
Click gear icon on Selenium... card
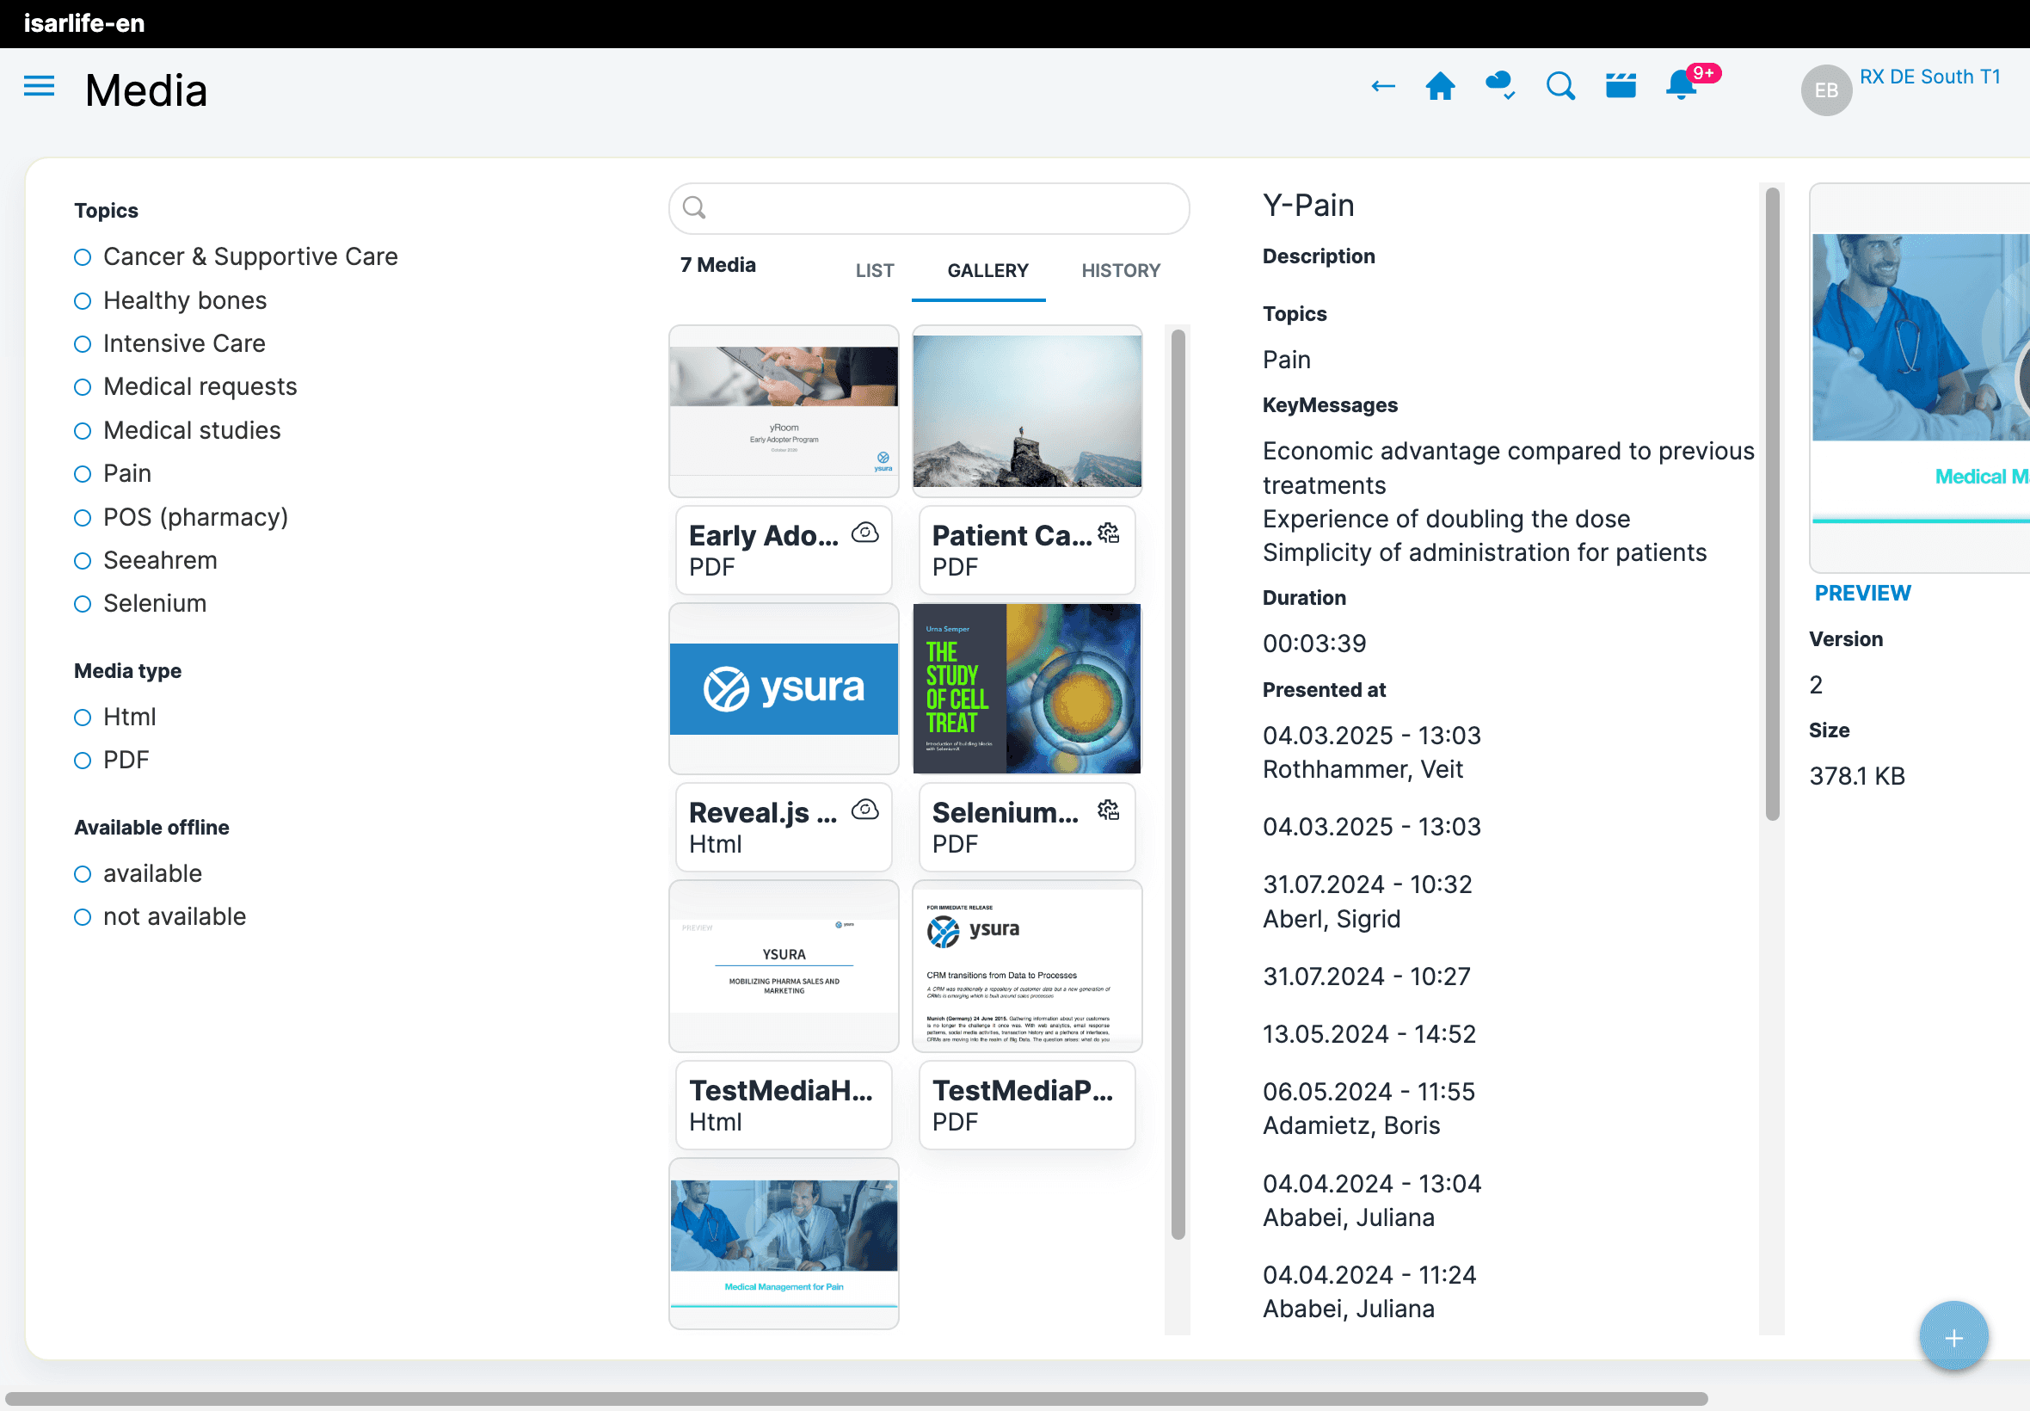(1108, 810)
